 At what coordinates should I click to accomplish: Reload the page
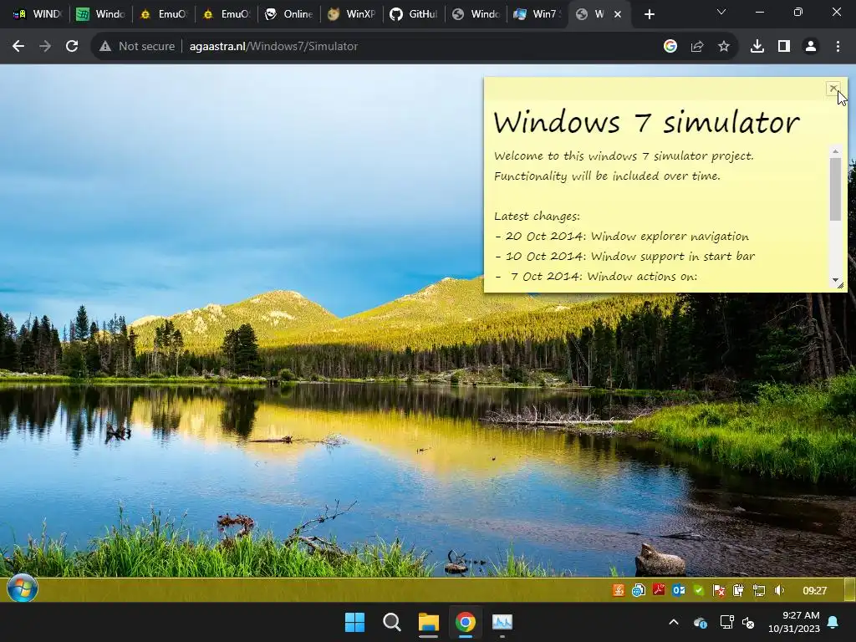[x=72, y=47]
